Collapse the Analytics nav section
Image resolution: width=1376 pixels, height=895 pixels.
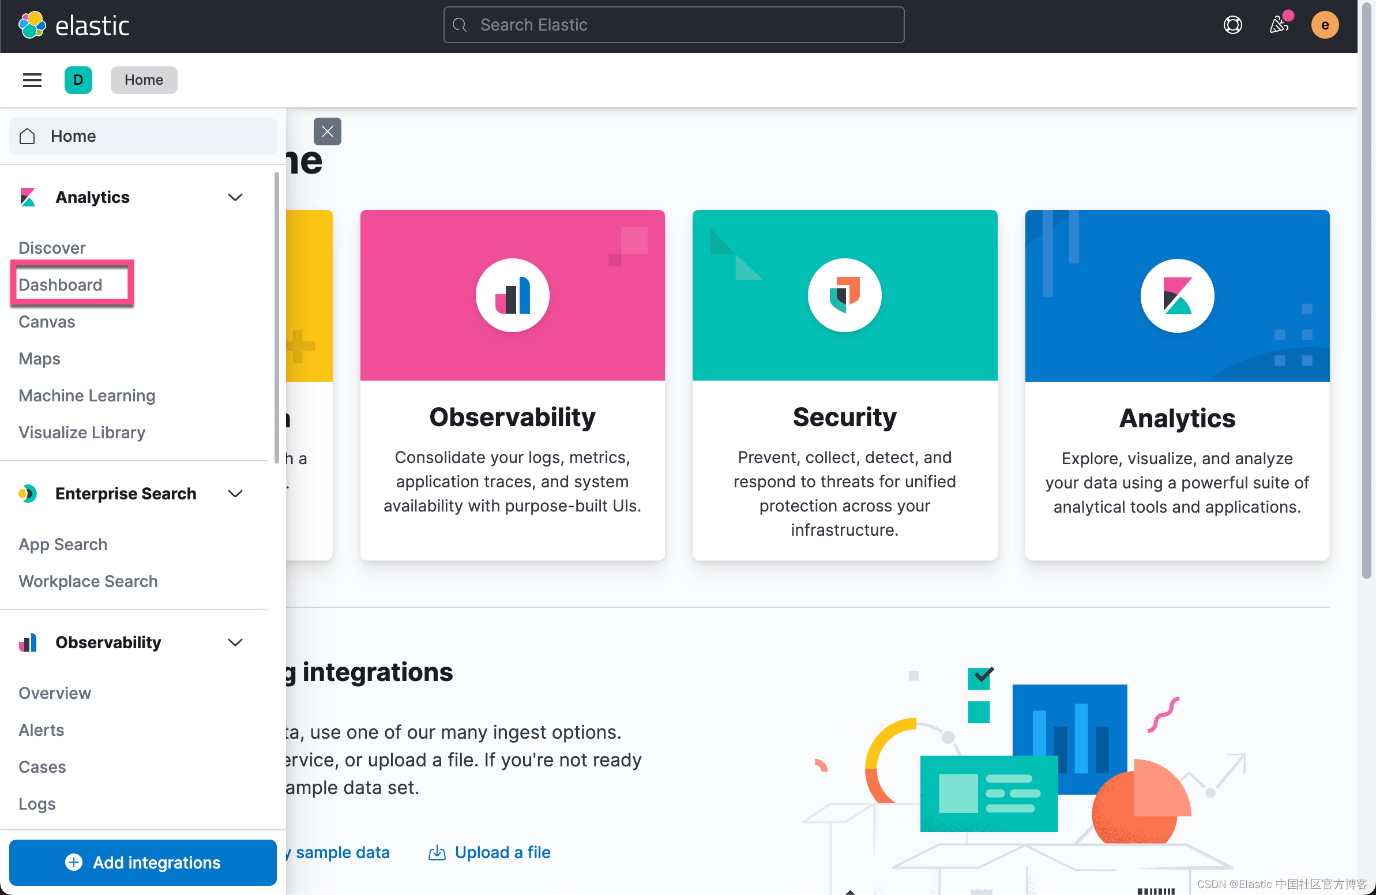235,197
